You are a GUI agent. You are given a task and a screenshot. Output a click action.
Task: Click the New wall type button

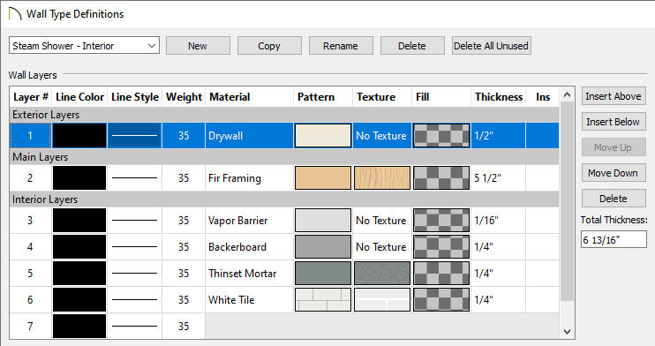(x=198, y=46)
